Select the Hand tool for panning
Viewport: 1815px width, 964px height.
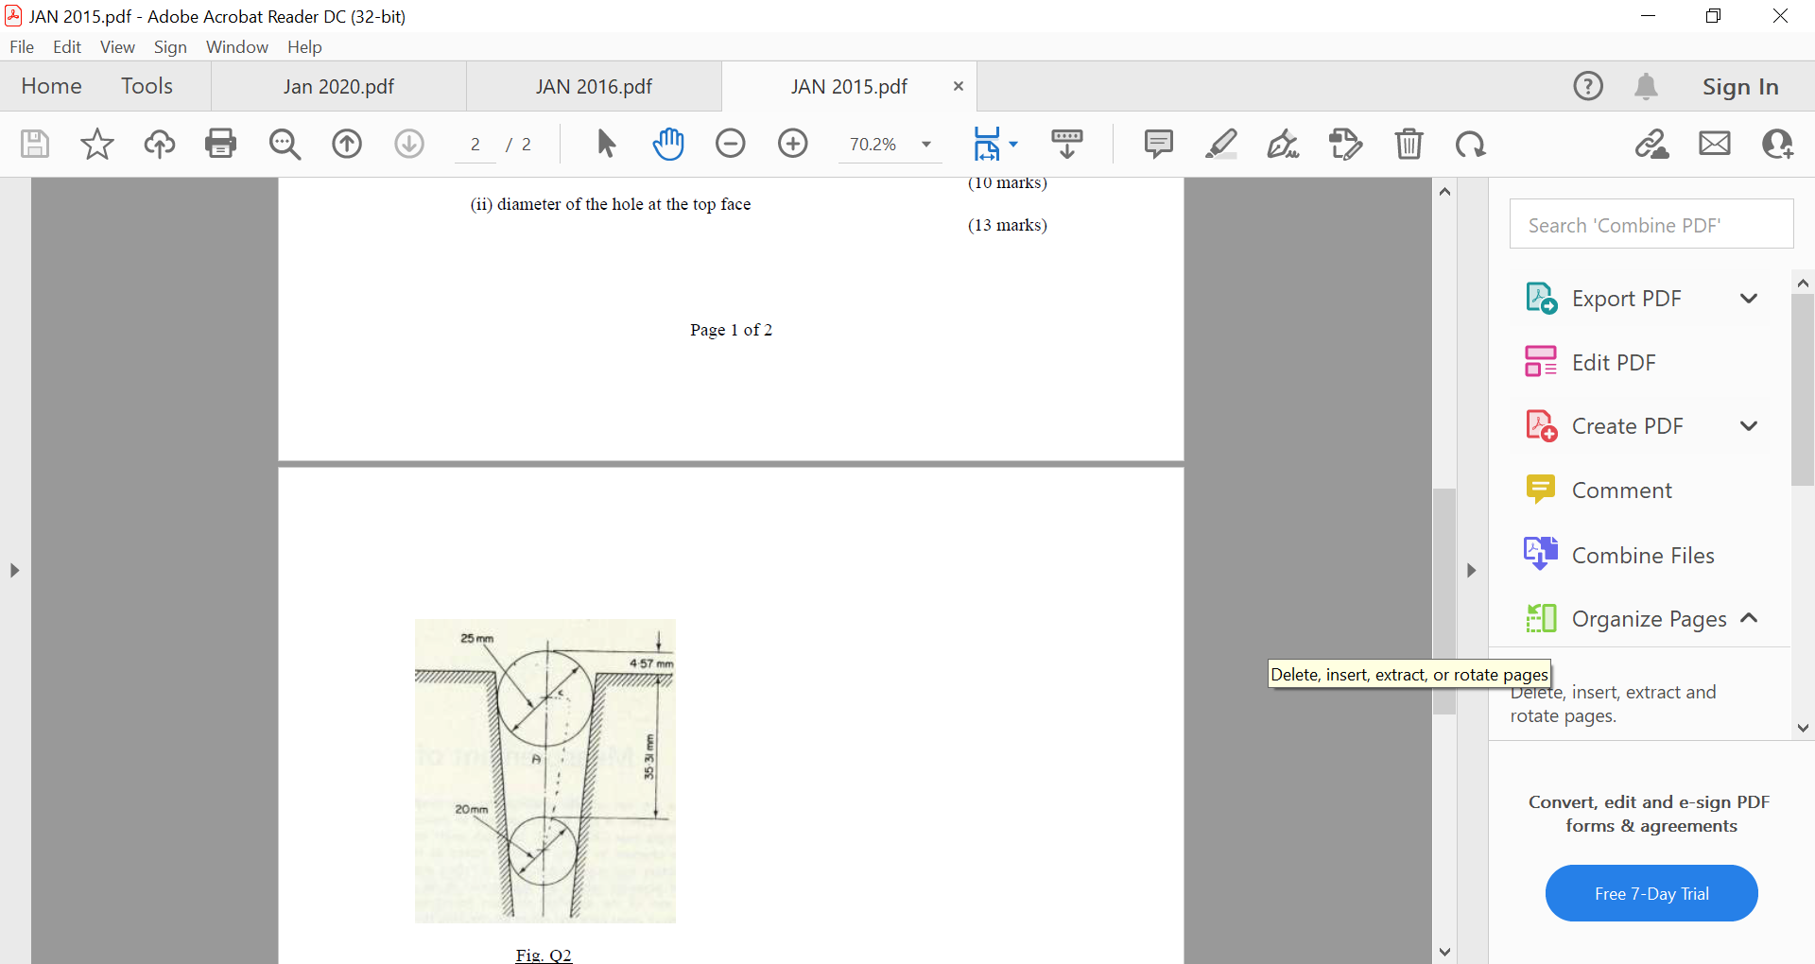669,144
